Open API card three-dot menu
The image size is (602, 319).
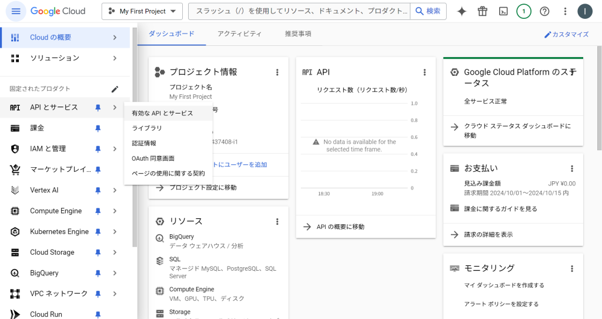click(x=424, y=72)
